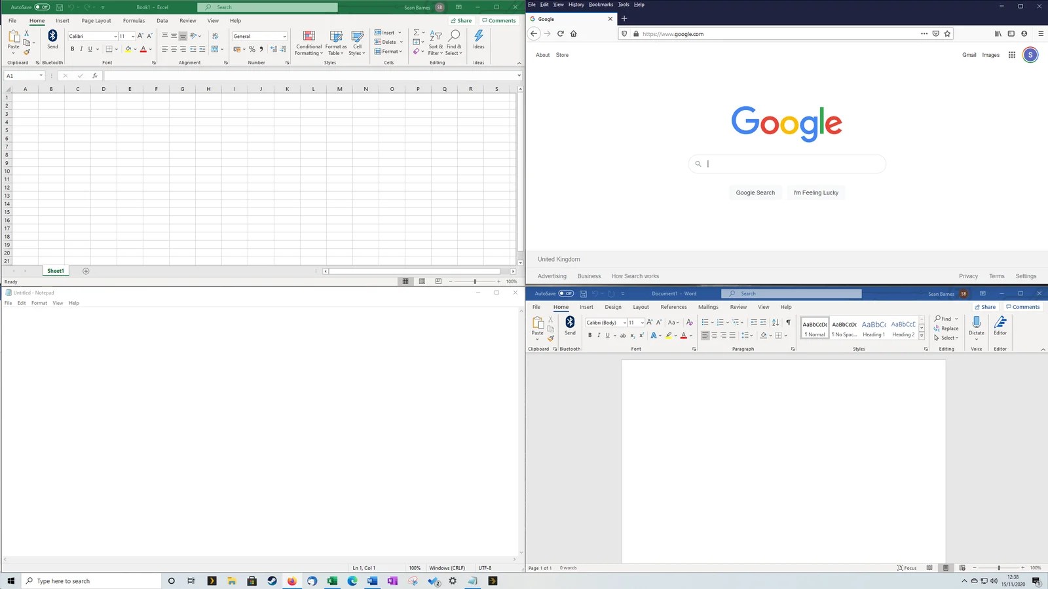
Task: Click I'm Feeling Lucky
Action: [815, 193]
